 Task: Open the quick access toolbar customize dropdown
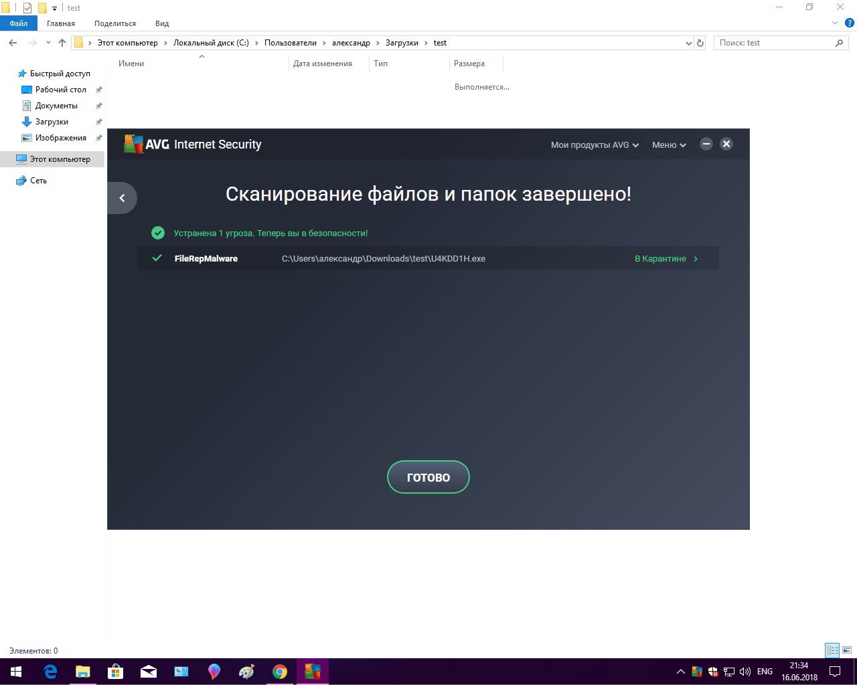[54, 9]
